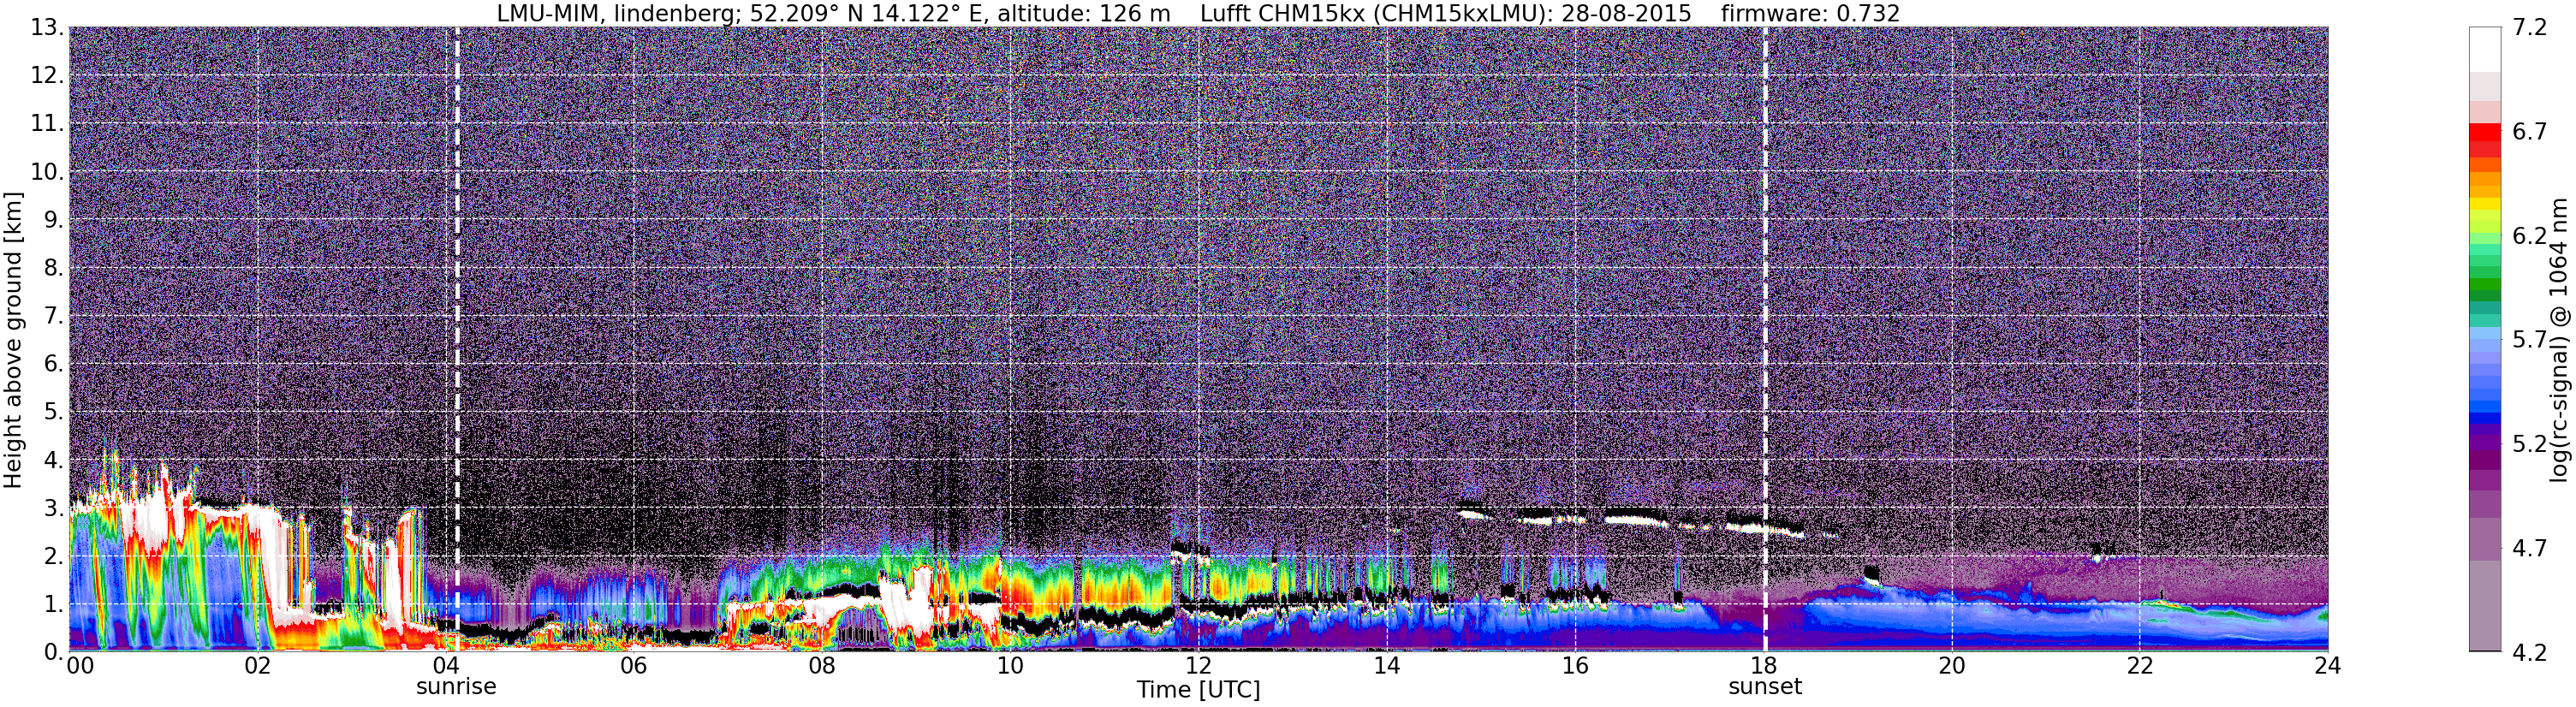
Task: Click the colorbar tick value 6.2
Action: tap(2529, 235)
